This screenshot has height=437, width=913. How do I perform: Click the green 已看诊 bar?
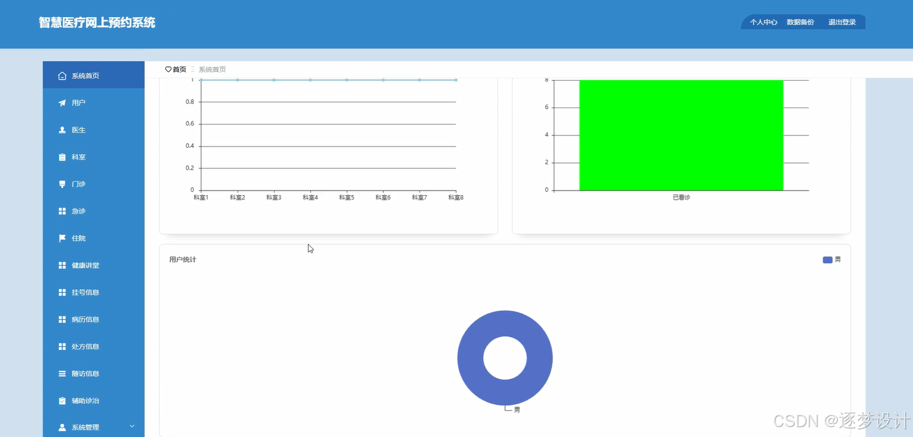click(x=681, y=135)
